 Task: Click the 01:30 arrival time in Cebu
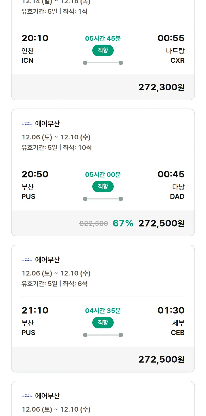coord(171,310)
